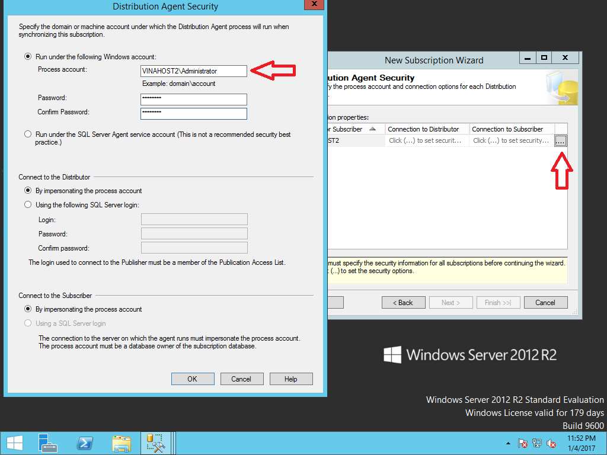Screen dimensions: 607x455
Task: Open the network status tray icon
Action: pos(537,443)
